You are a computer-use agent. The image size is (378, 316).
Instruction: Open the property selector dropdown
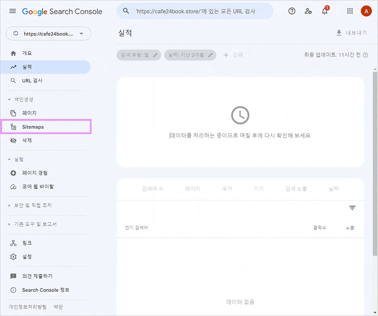point(48,34)
